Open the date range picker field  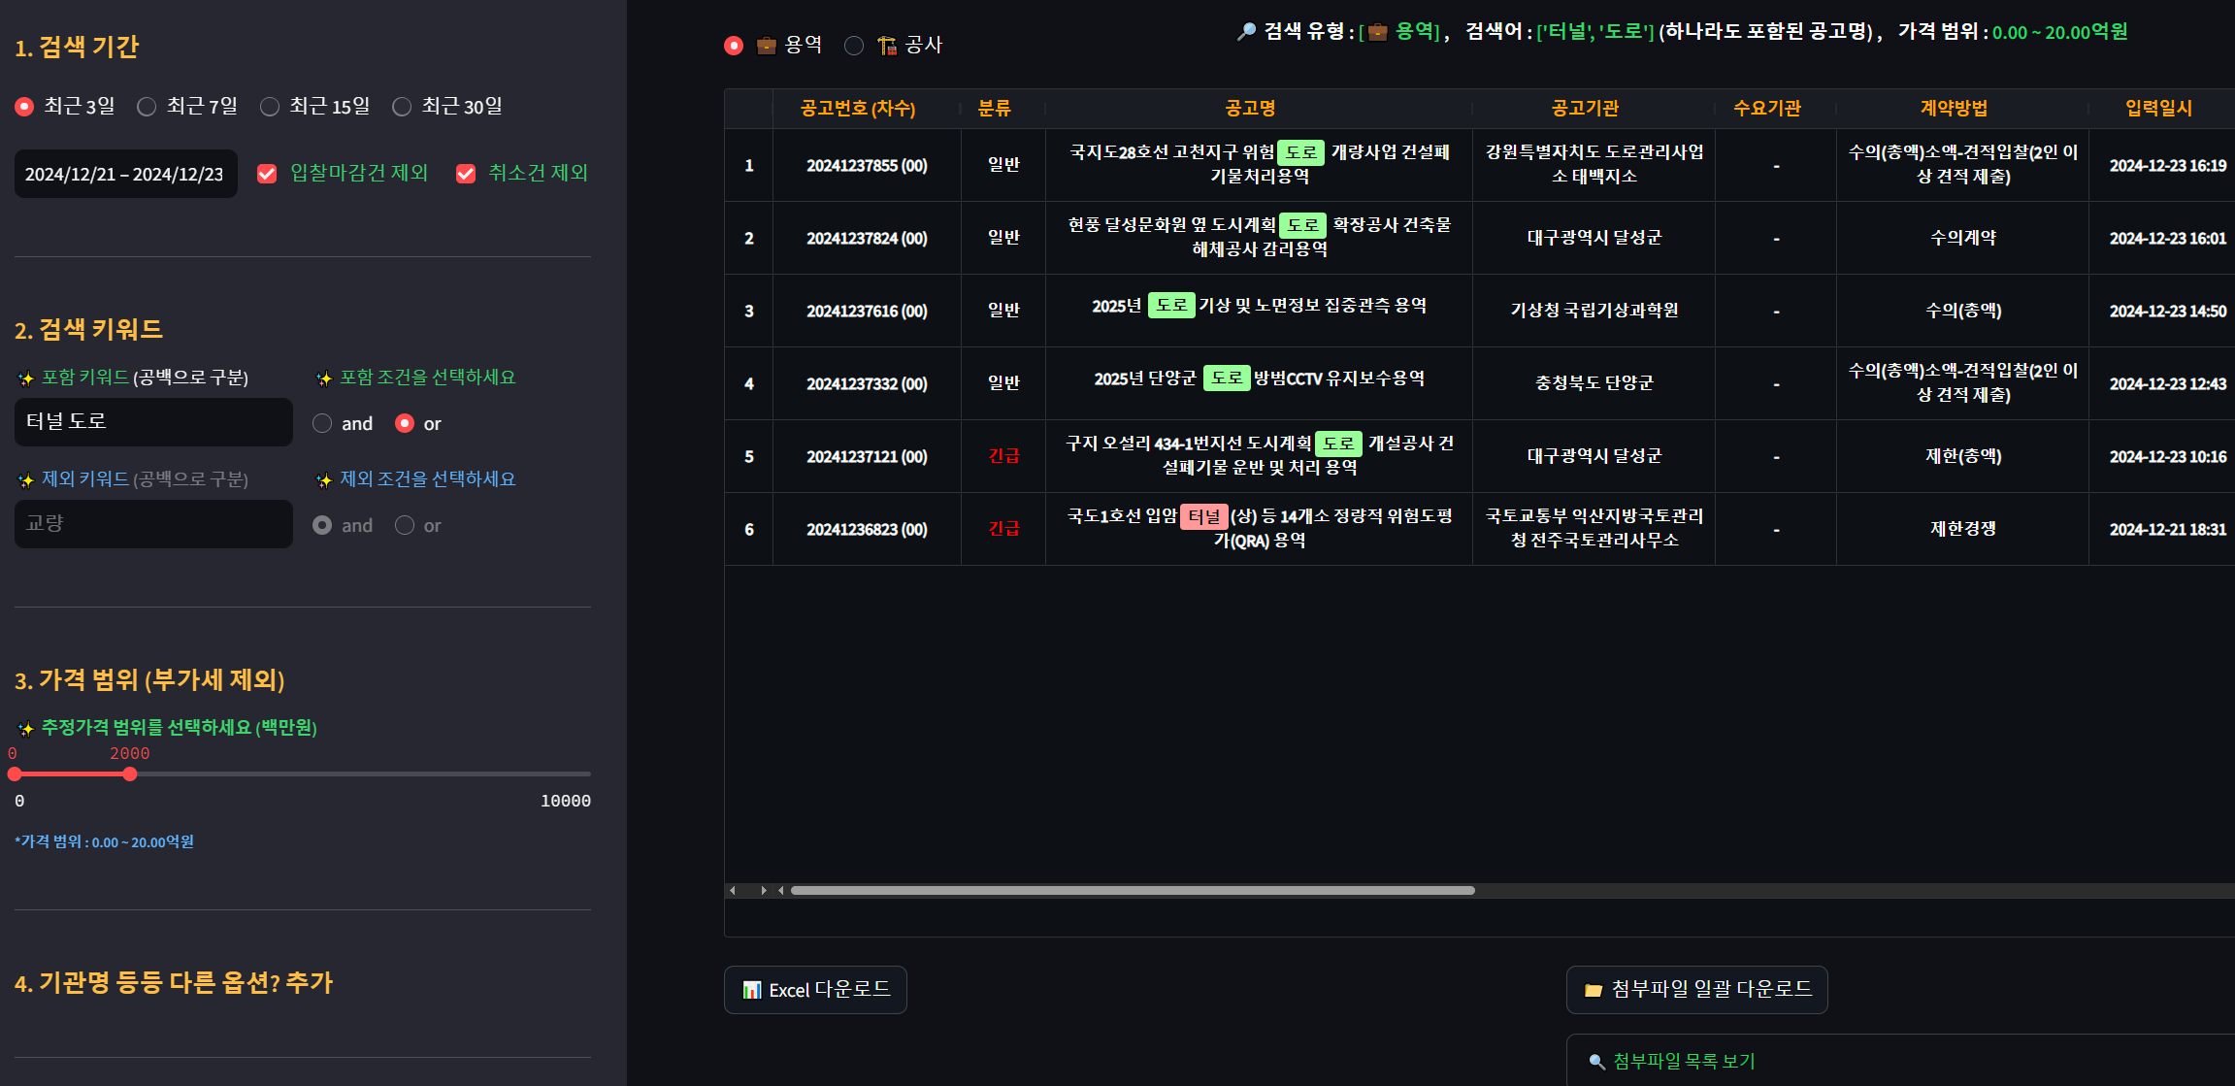point(125,174)
